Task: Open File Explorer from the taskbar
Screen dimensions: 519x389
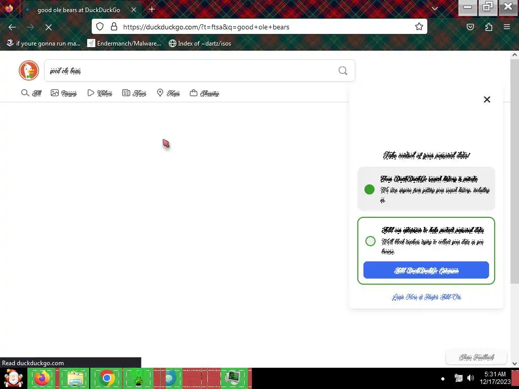Action: 75,378
